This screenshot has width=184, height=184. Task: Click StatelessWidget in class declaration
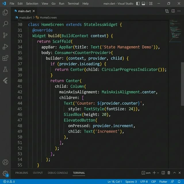pyautogui.click(x=101, y=24)
